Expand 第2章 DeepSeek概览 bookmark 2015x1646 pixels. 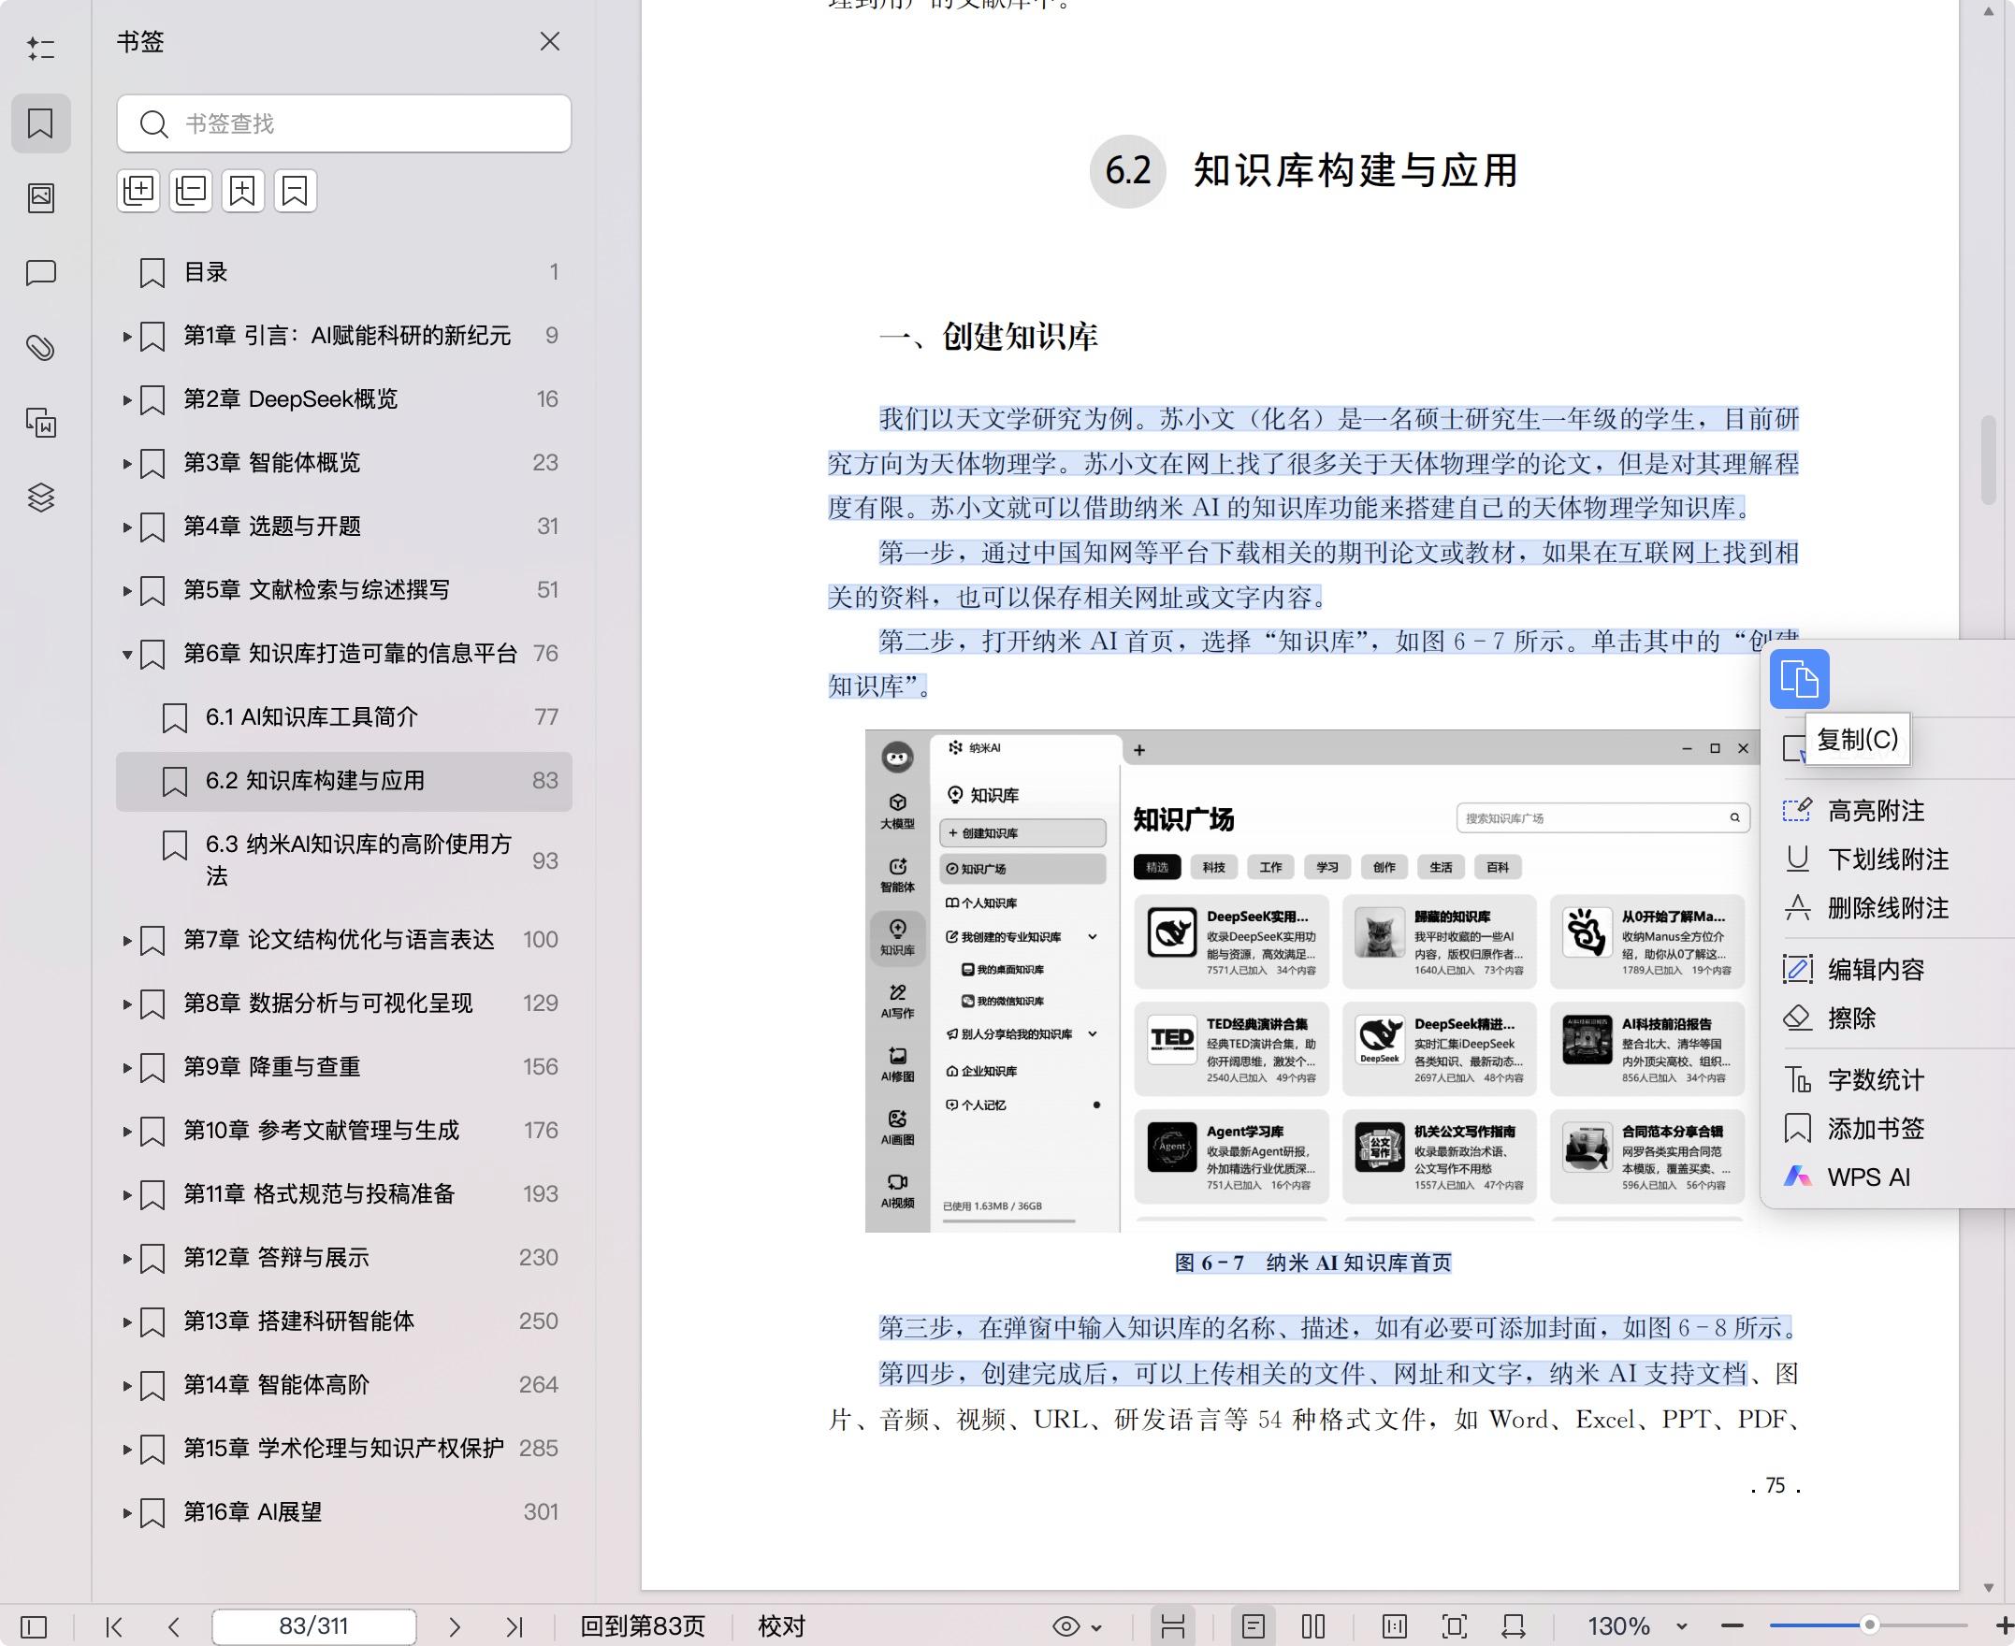tap(127, 400)
